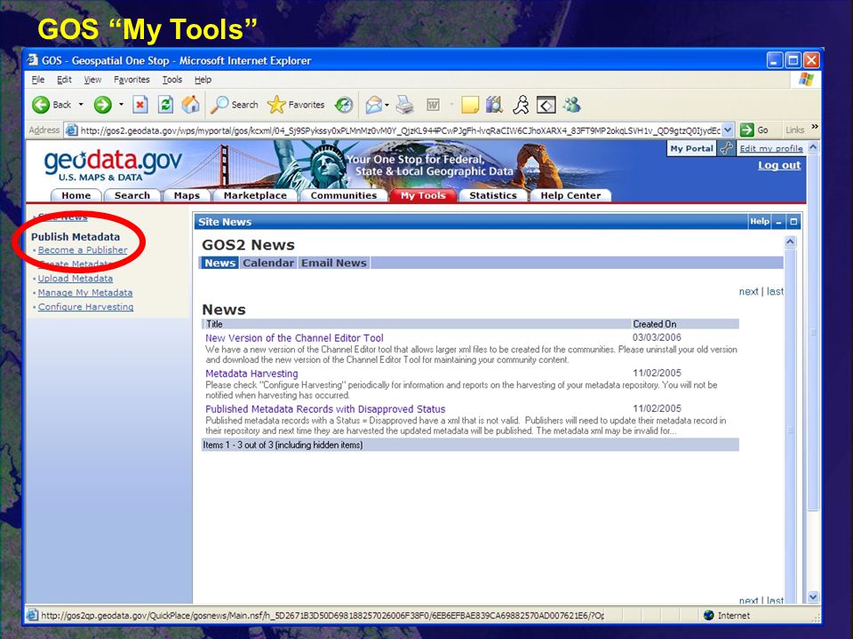Click the green Forward arrow icon

102,105
